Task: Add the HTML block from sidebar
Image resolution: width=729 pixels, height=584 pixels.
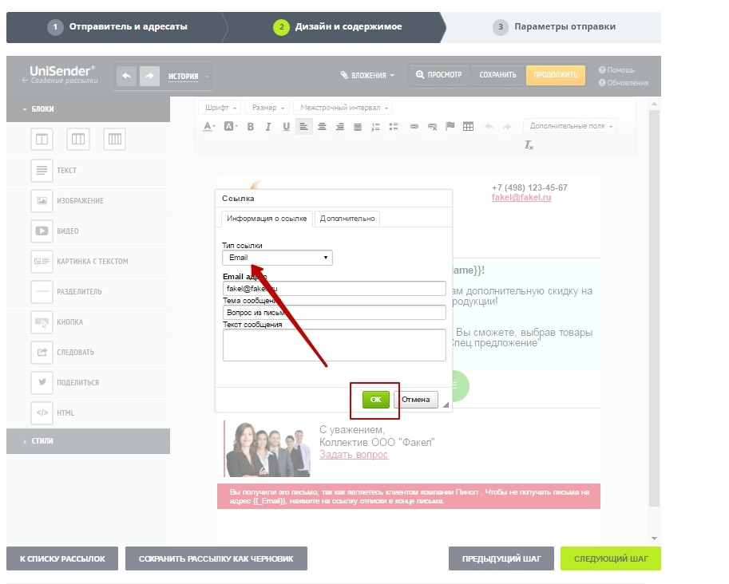Action: [42, 413]
